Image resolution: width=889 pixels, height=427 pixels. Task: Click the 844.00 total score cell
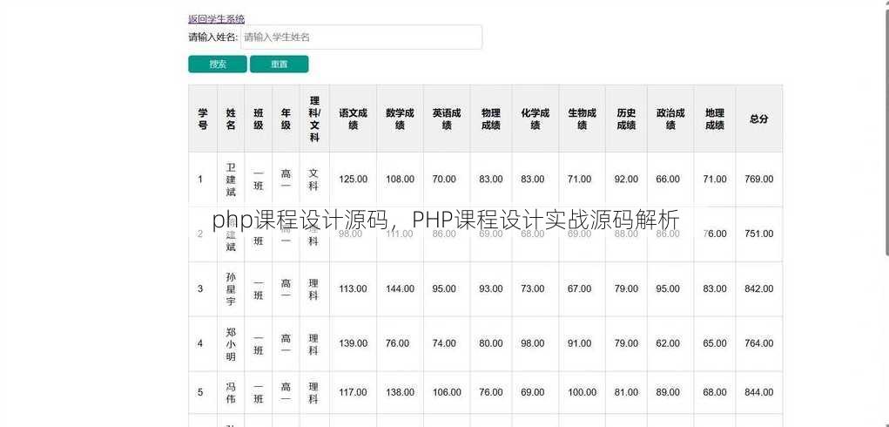(758, 392)
